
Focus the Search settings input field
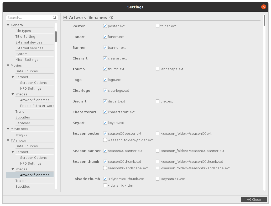pyautogui.click(x=29, y=18)
